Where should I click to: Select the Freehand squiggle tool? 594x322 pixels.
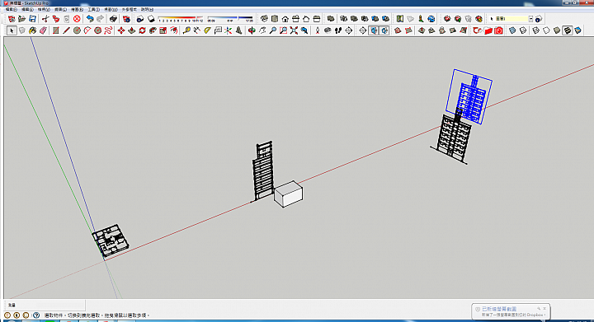[x=108, y=30]
